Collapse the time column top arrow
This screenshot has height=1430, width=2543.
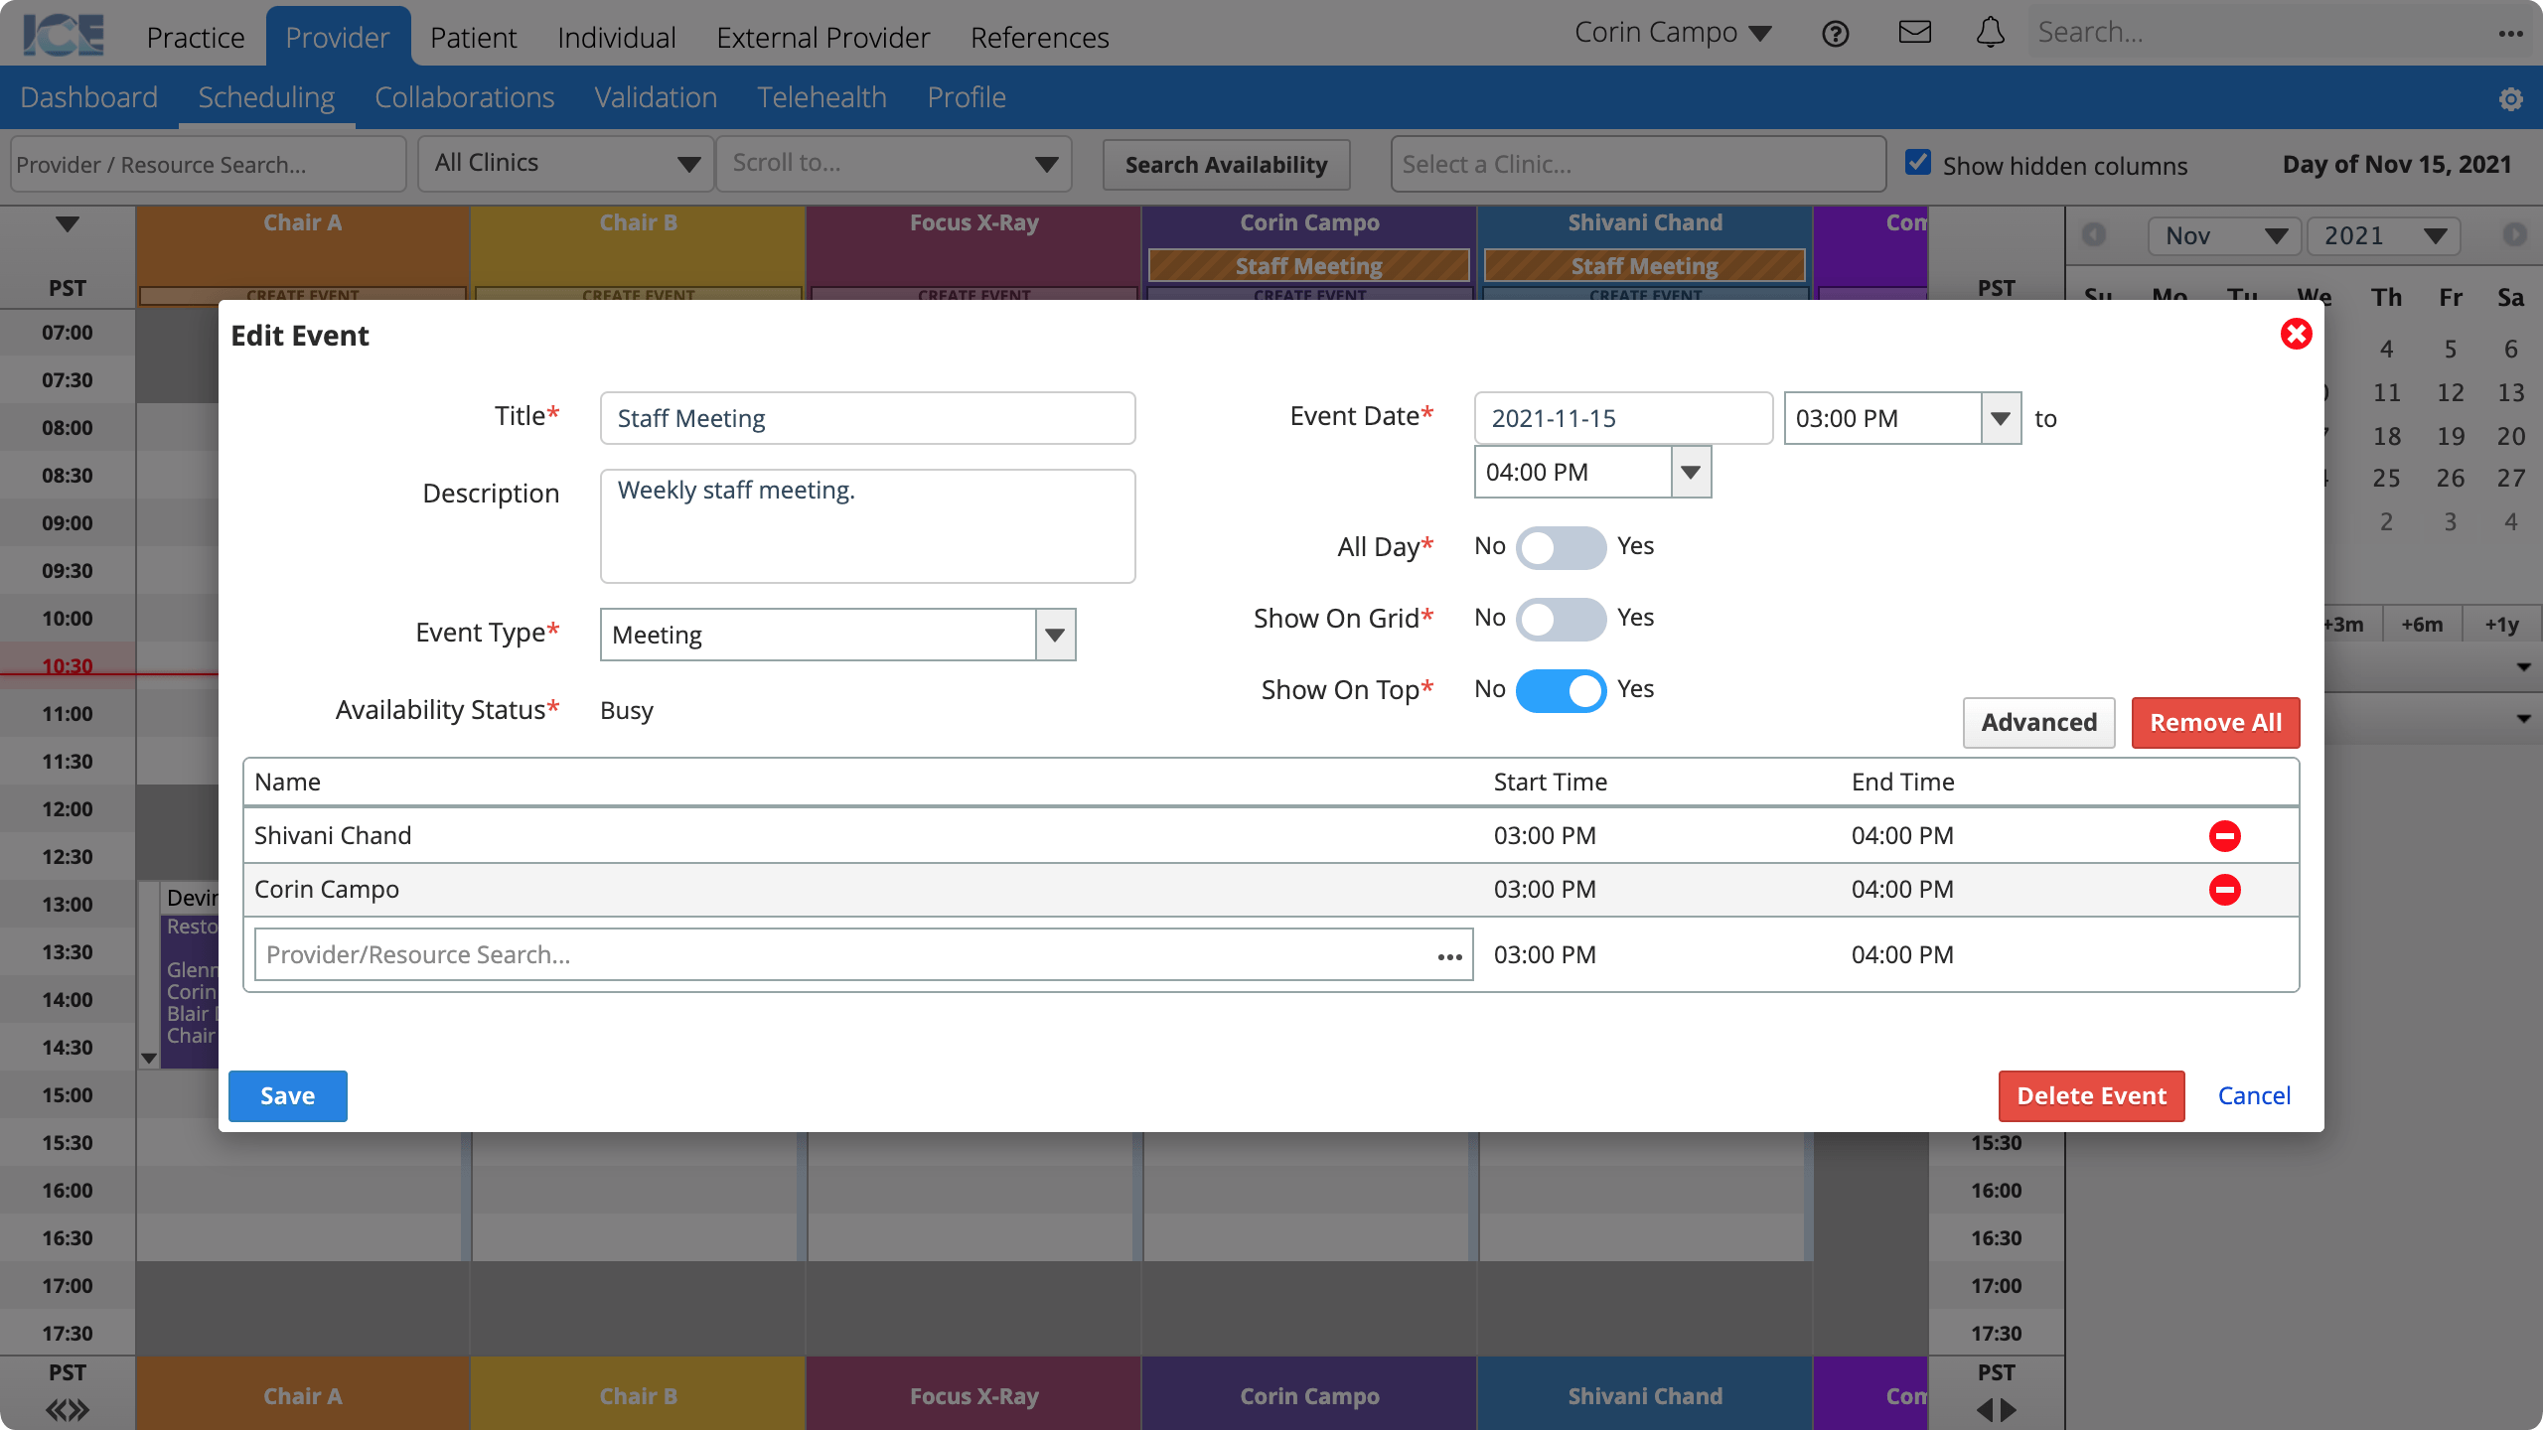(68, 223)
